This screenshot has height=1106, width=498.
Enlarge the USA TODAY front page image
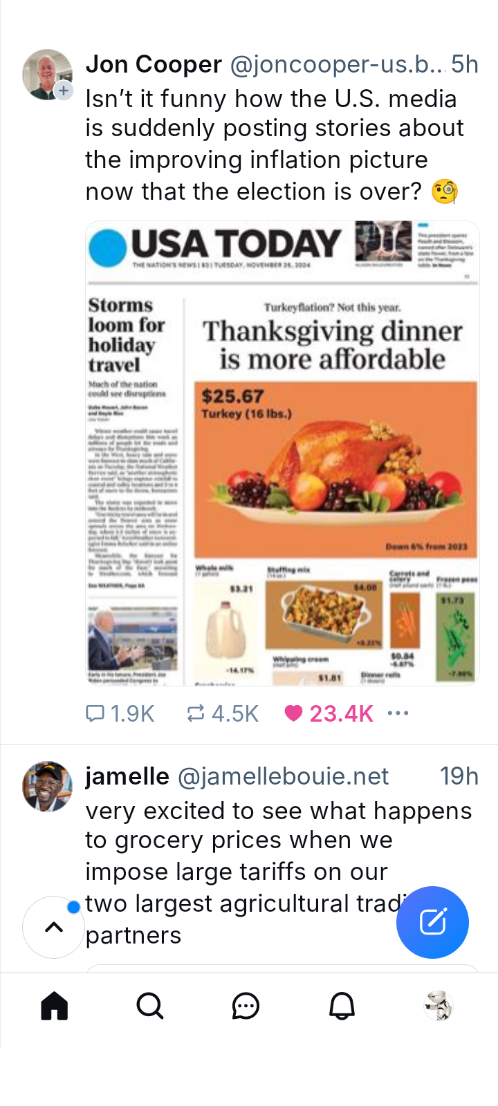tap(282, 453)
